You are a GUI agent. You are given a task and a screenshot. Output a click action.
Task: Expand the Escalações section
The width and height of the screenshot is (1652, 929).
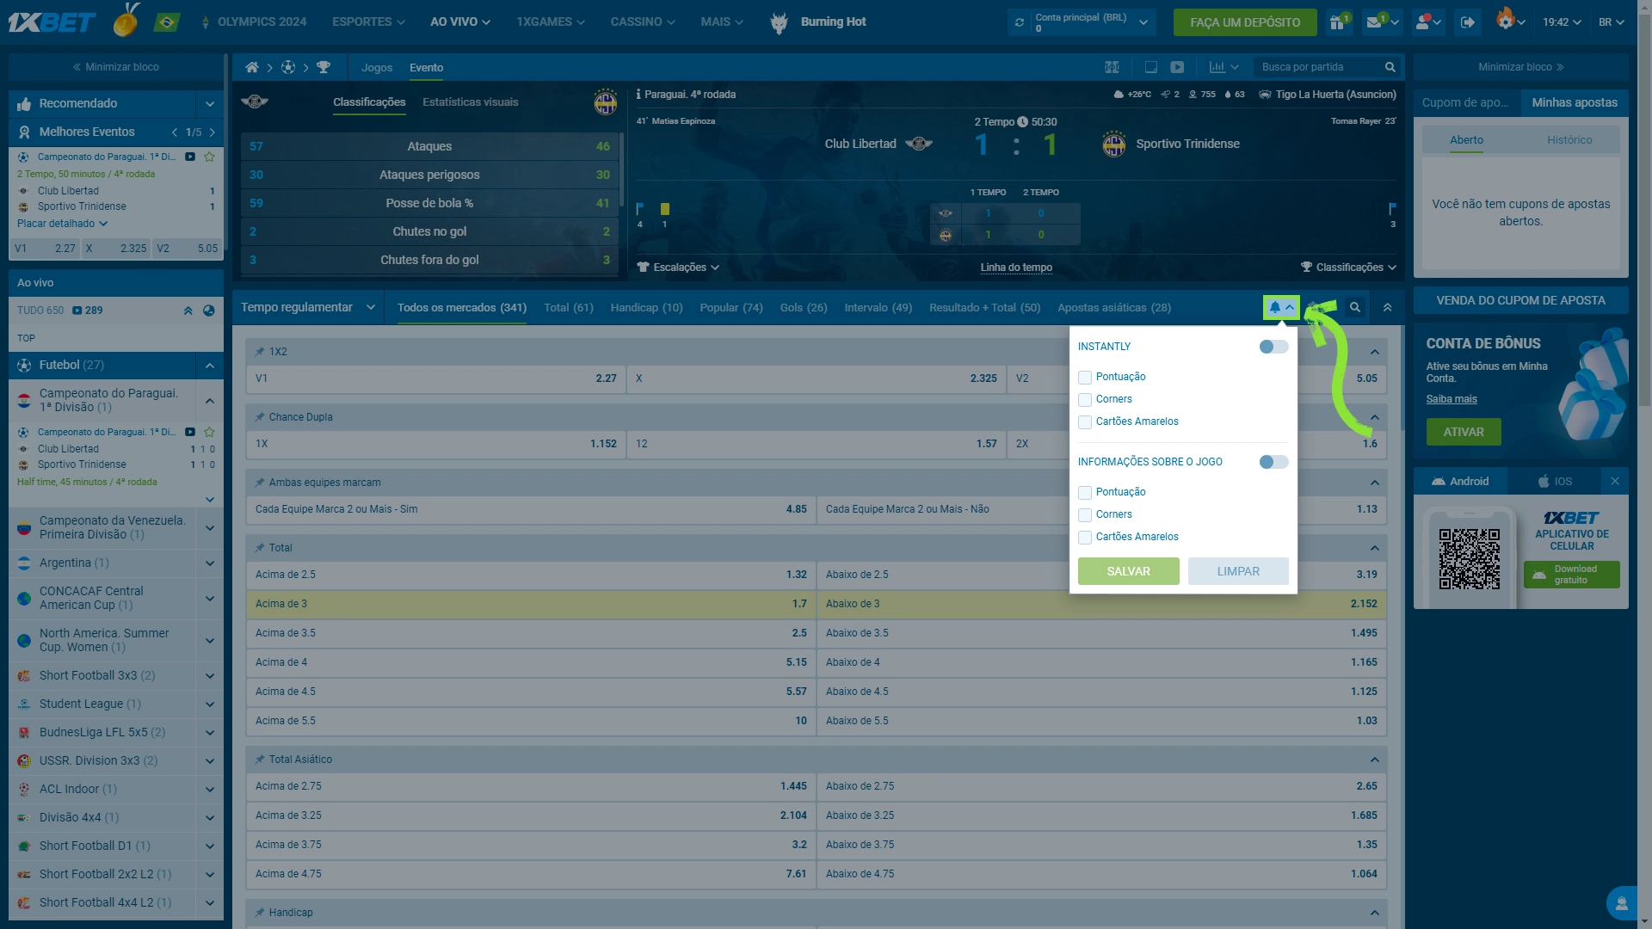[678, 268]
